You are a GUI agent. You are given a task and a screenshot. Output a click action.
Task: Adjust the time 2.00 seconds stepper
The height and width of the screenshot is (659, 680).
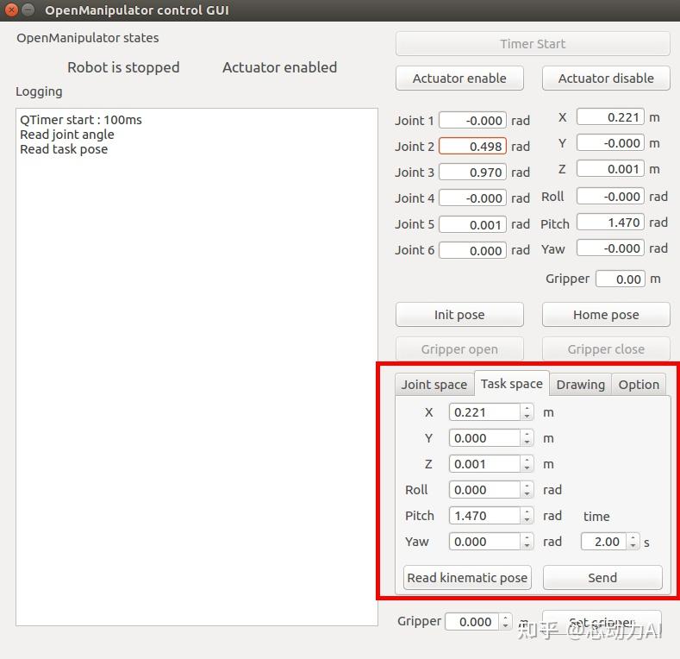coord(633,542)
